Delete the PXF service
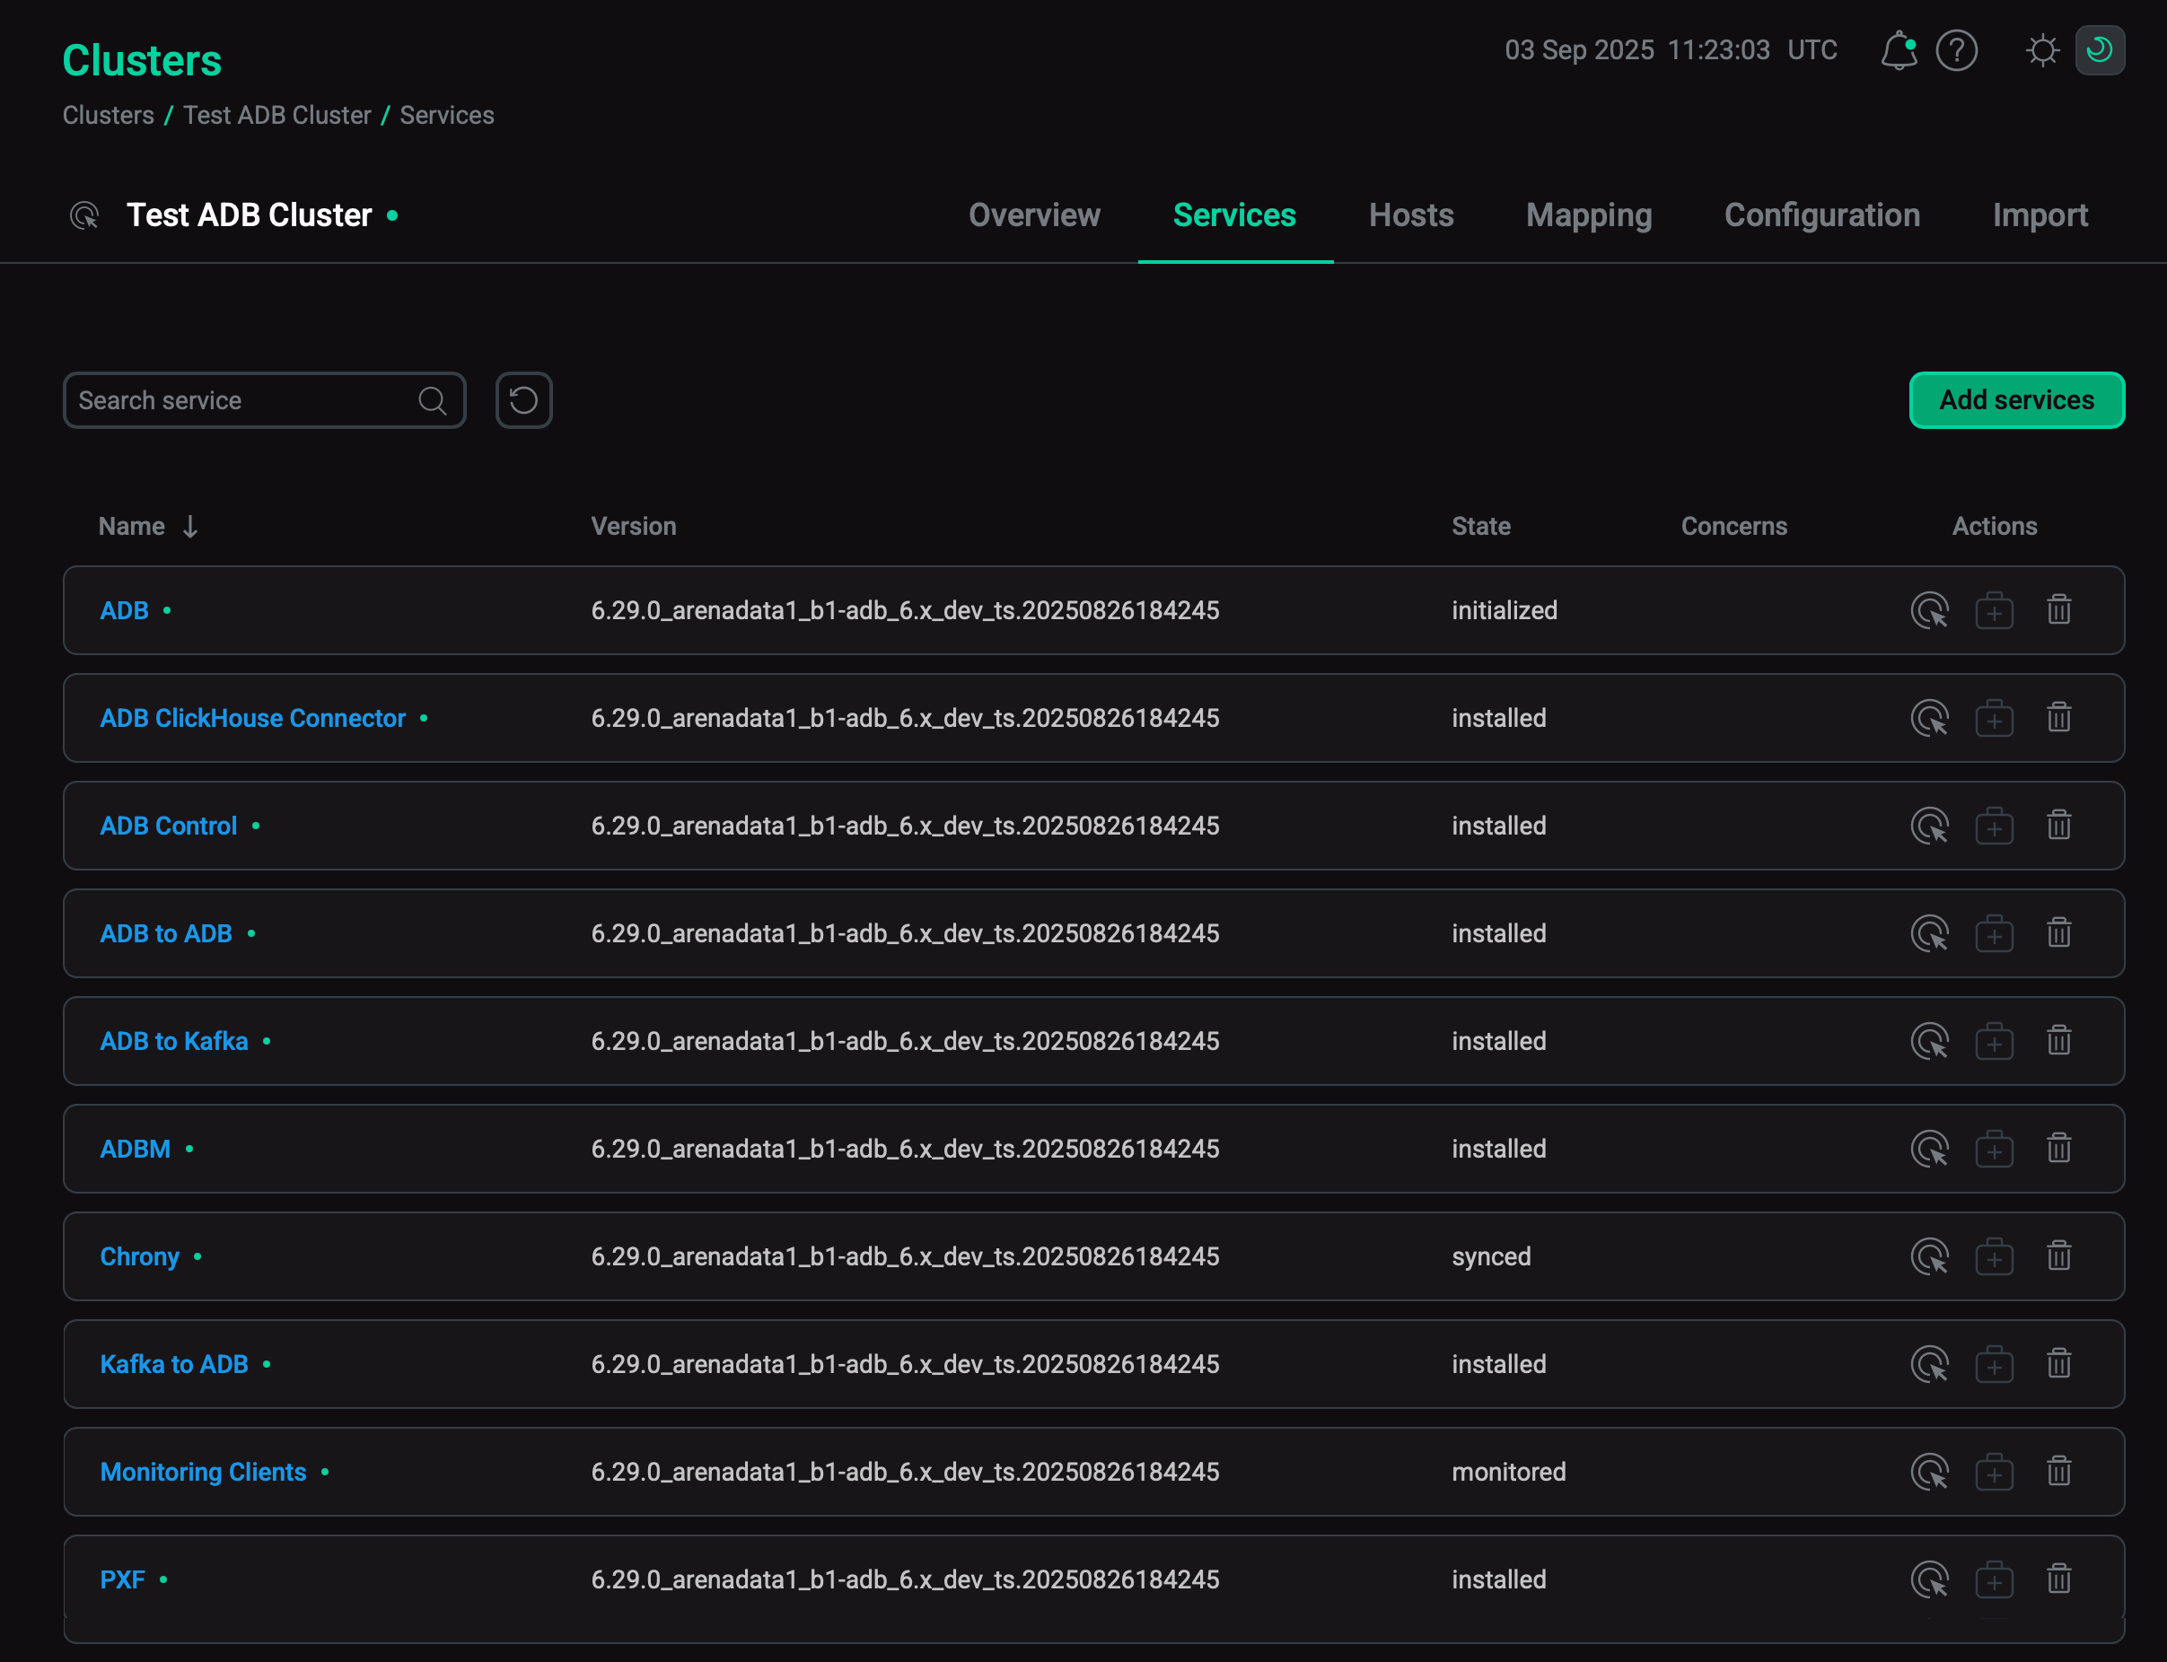 point(2058,1579)
